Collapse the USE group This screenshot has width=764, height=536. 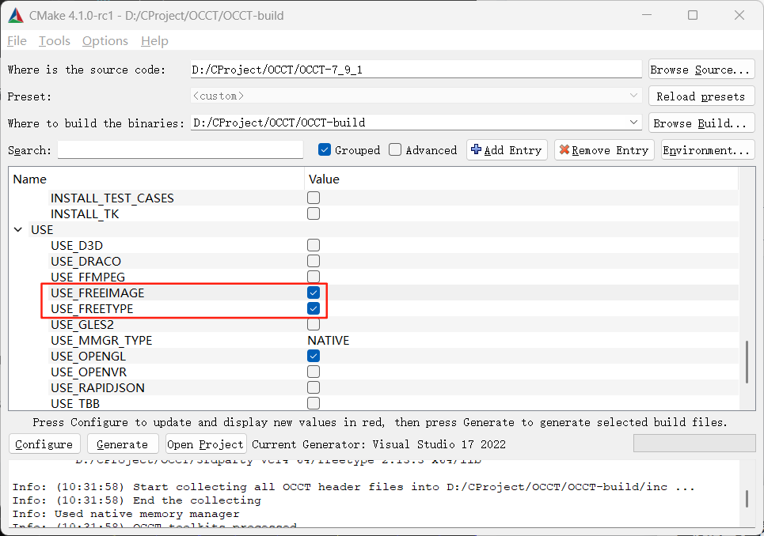pyautogui.click(x=18, y=229)
